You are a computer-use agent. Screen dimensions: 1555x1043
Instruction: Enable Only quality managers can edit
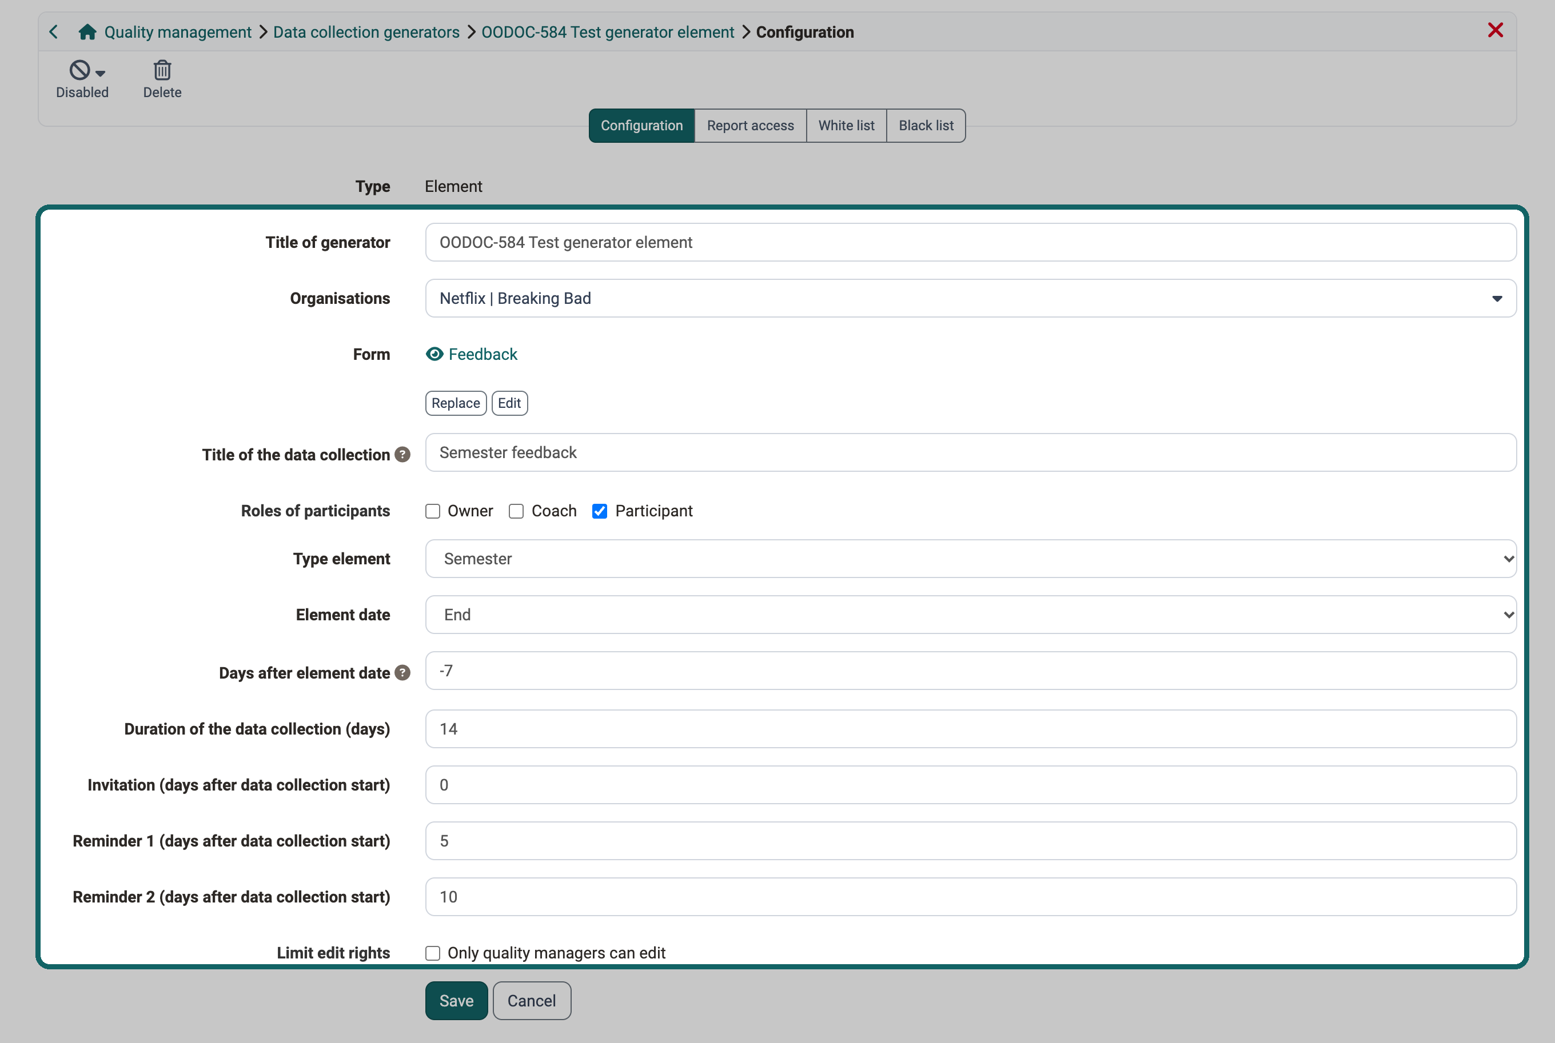[x=433, y=953]
